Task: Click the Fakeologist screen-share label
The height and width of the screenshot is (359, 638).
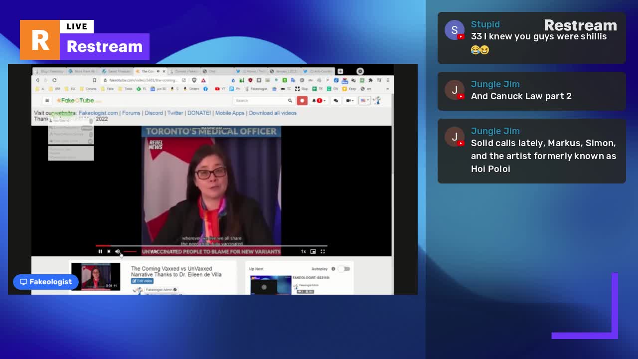Action: tap(46, 282)
